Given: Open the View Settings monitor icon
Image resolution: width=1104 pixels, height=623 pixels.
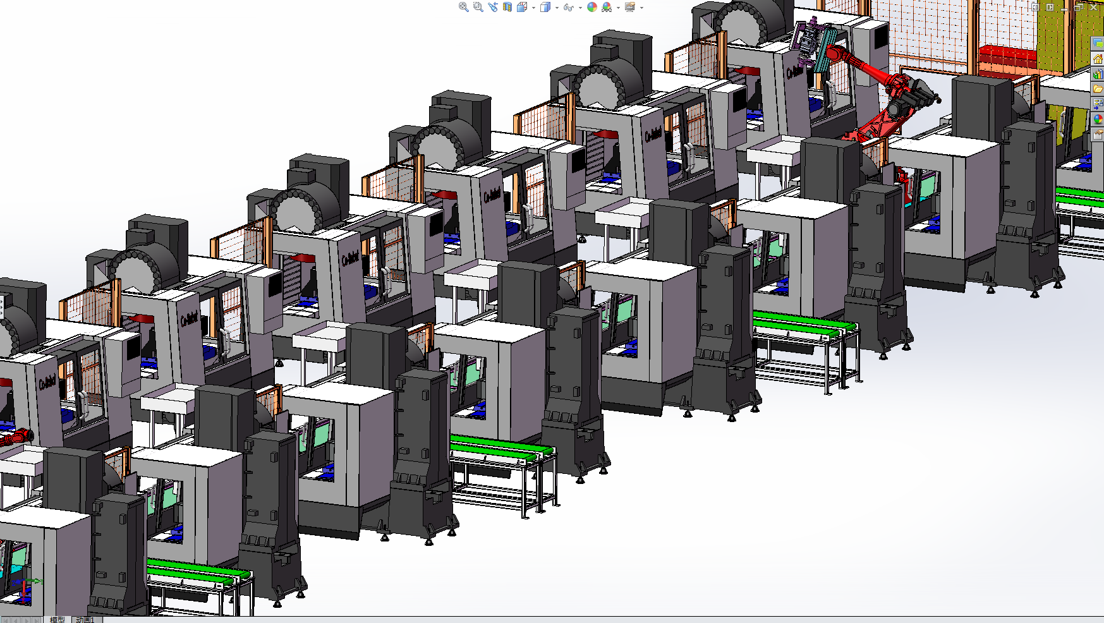Looking at the screenshot, I should pos(630,7).
